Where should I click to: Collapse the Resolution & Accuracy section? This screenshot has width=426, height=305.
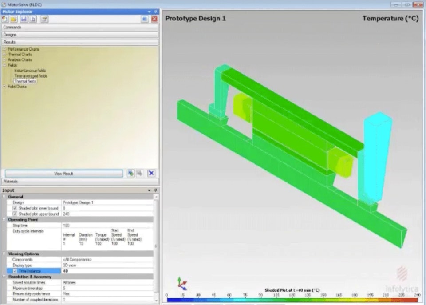[x=4, y=277]
